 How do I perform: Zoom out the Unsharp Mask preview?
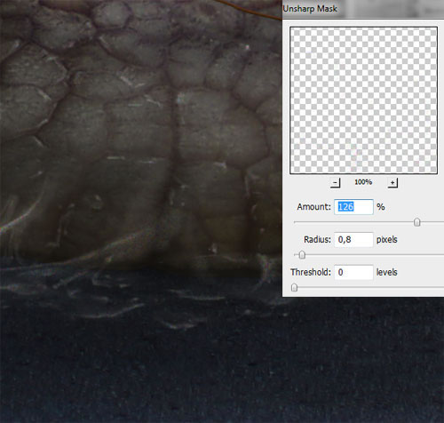(335, 183)
